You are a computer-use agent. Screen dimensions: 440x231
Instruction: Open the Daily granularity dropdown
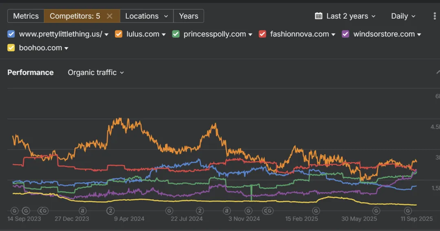(403, 16)
